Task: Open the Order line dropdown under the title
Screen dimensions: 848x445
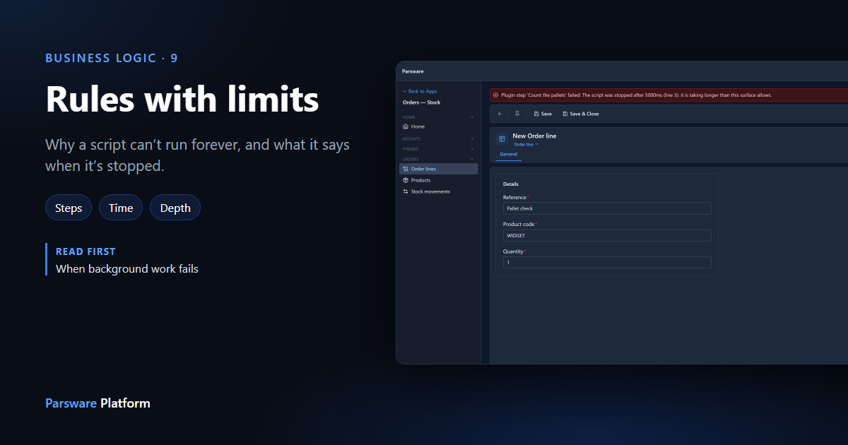Action: 526,144
